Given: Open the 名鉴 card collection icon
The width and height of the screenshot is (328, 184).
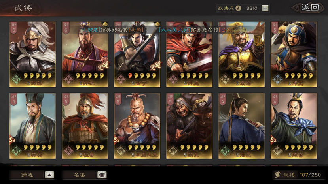Looking at the screenshot, I should (102, 175).
